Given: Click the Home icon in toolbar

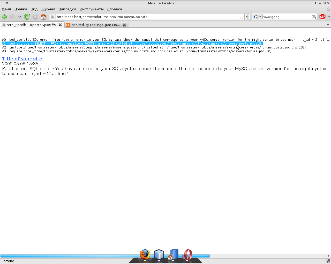Looking at the screenshot, I should (43, 17).
